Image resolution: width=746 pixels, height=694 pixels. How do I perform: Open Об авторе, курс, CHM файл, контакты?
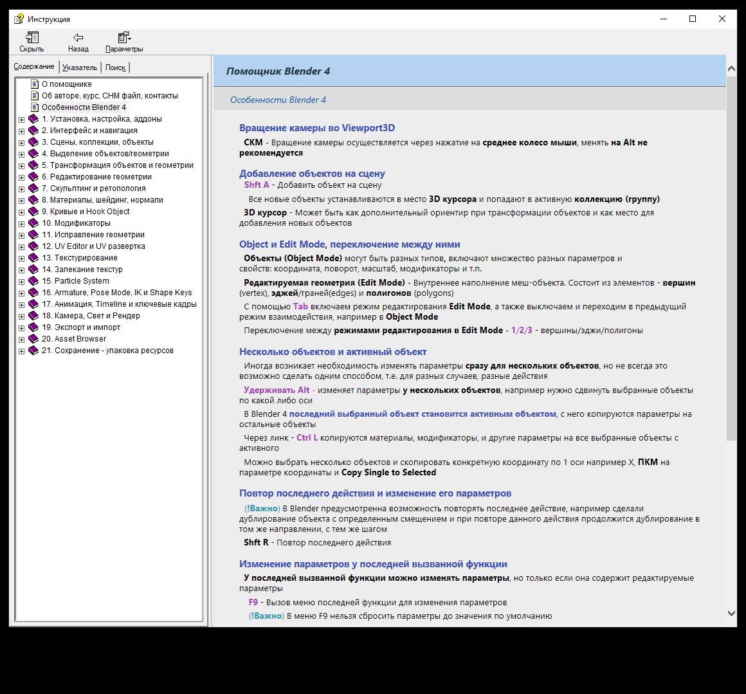pos(109,96)
